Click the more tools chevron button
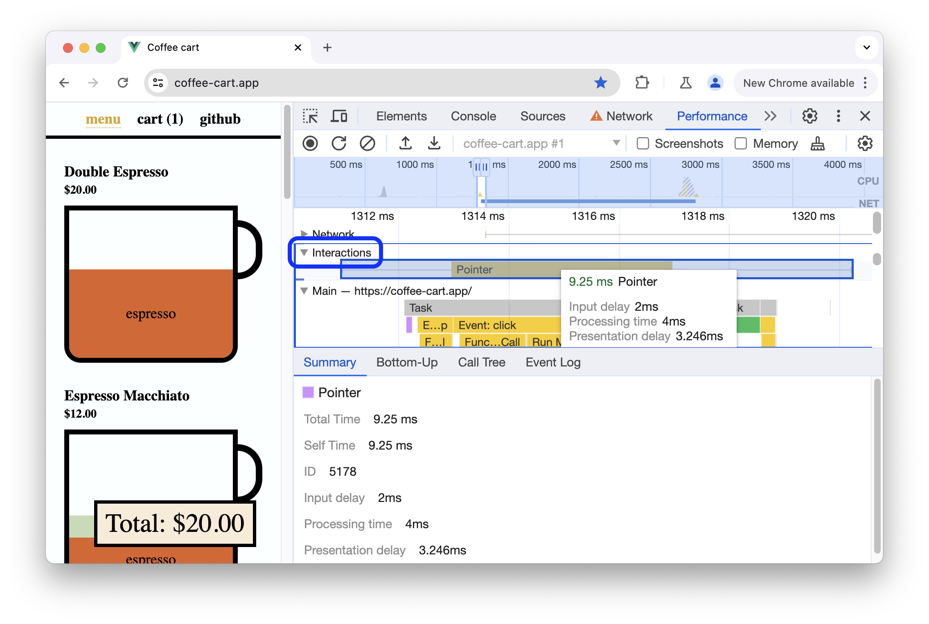The width and height of the screenshot is (929, 624). coord(770,116)
